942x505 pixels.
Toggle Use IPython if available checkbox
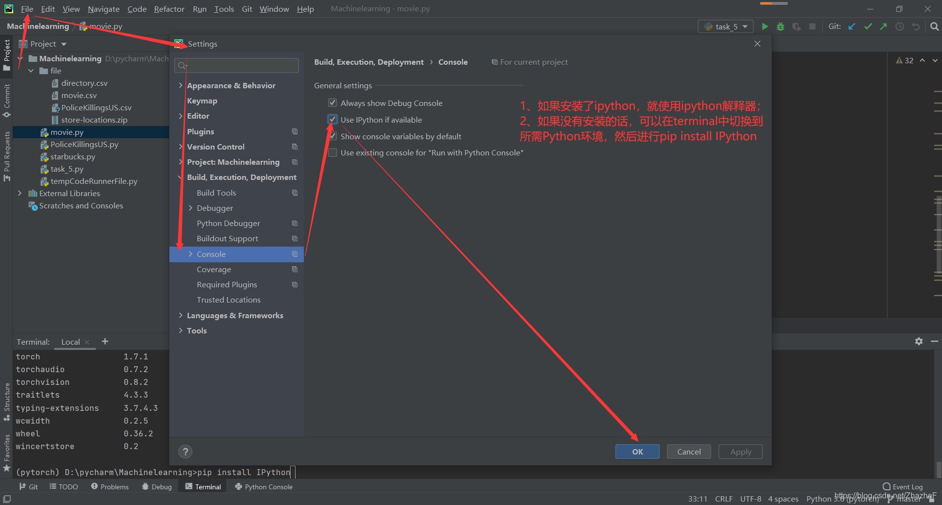(x=332, y=120)
